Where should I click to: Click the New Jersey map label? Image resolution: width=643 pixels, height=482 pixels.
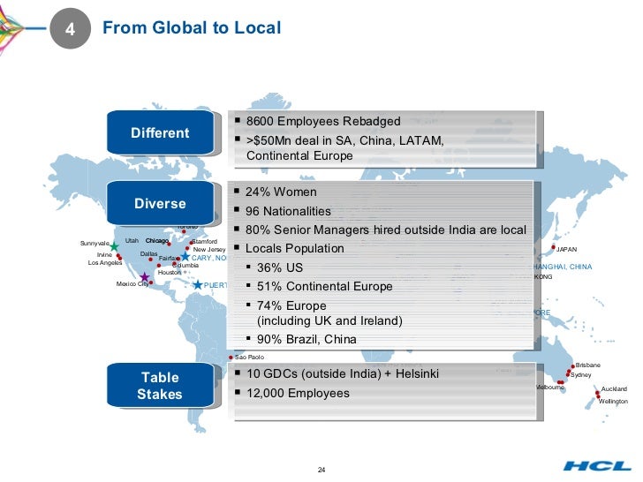[209, 249]
